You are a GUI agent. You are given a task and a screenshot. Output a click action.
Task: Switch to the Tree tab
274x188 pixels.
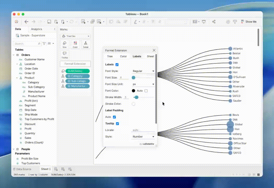(x=110, y=56)
